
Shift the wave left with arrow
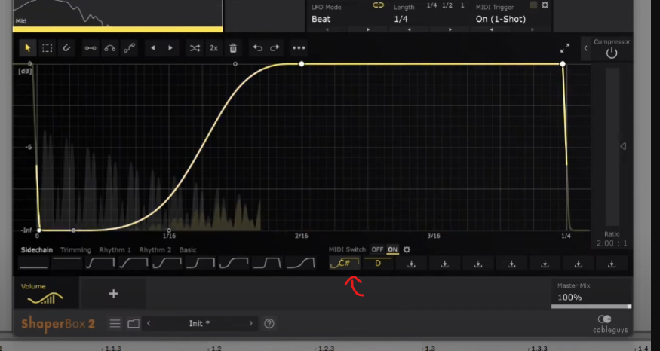[x=153, y=48]
